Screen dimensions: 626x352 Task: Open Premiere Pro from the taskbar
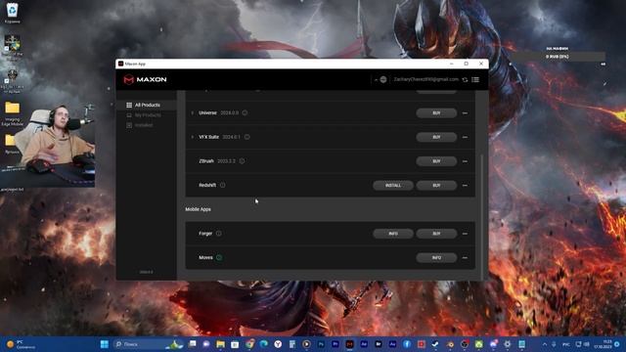pos(335,344)
